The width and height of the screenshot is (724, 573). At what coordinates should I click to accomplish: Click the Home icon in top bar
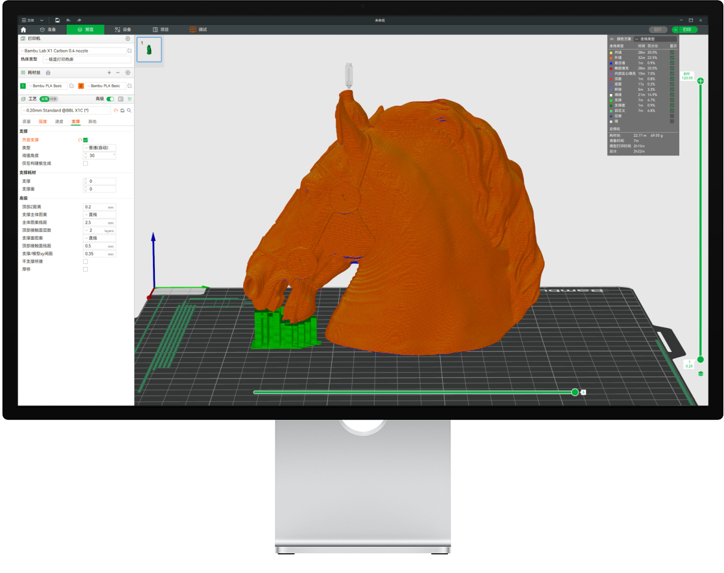click(23, 29)
